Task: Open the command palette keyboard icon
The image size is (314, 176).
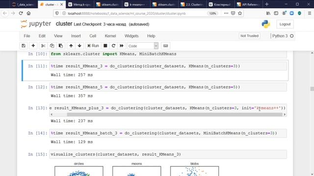Action: pos(165,45)
